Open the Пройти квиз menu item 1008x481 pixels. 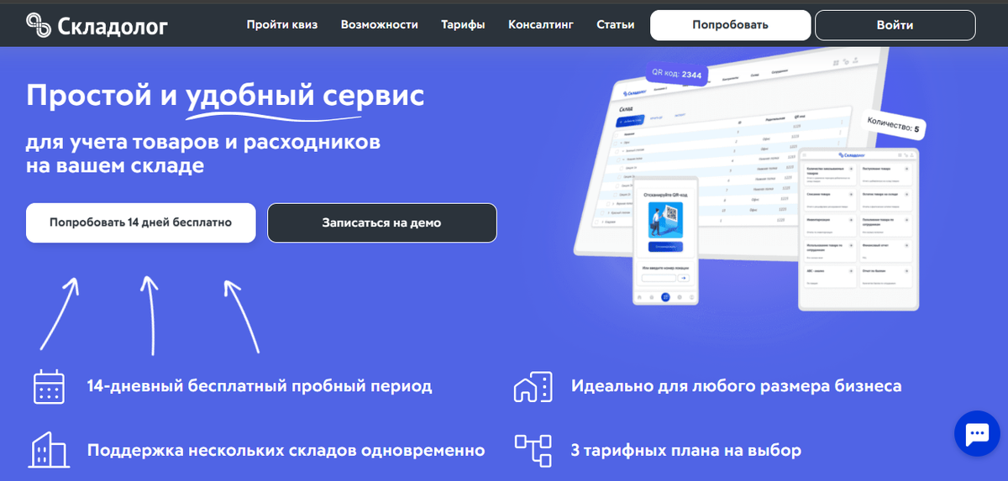[282, 25]
